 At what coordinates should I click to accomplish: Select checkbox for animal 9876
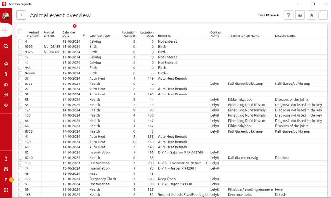pyautogui.click(x=20, y=52)
